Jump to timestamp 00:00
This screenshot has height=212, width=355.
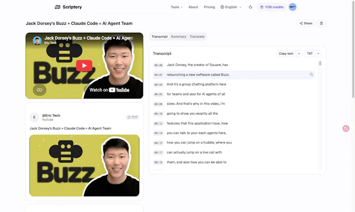click(x=158, y=65)
